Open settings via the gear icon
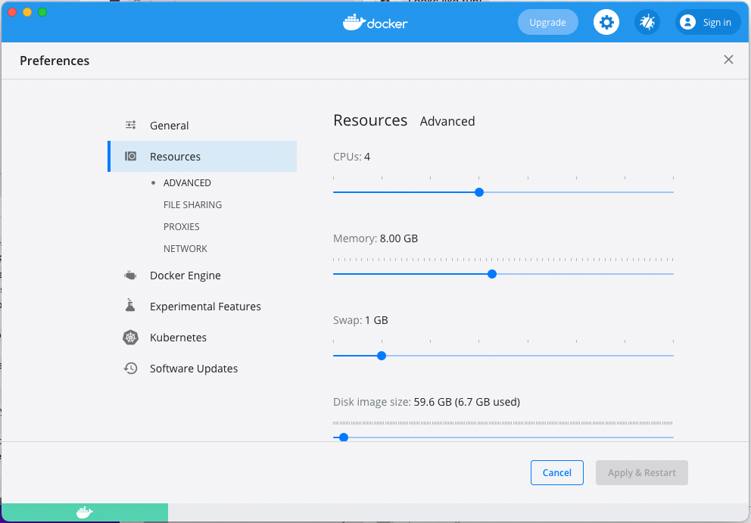 (606, 23)
